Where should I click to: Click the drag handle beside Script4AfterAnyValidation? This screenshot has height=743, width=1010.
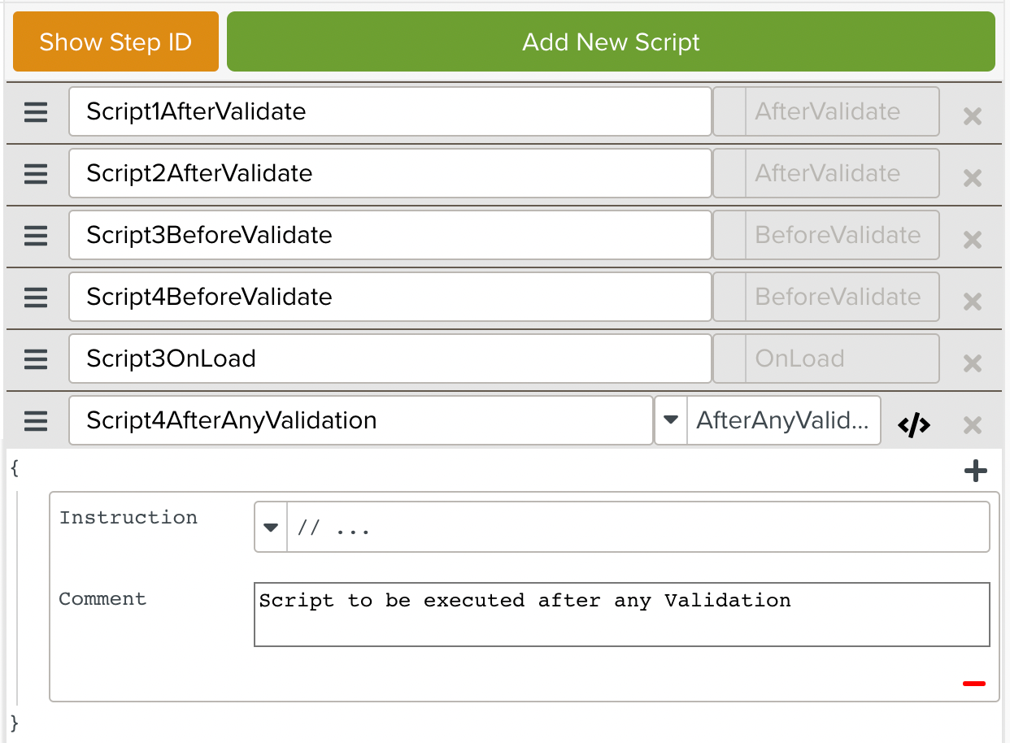tap(36, 422)
